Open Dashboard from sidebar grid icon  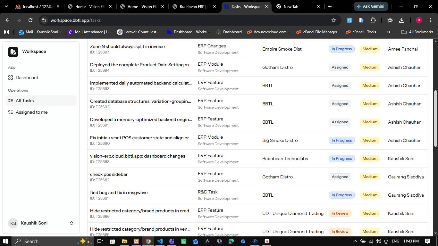[11, 78]
